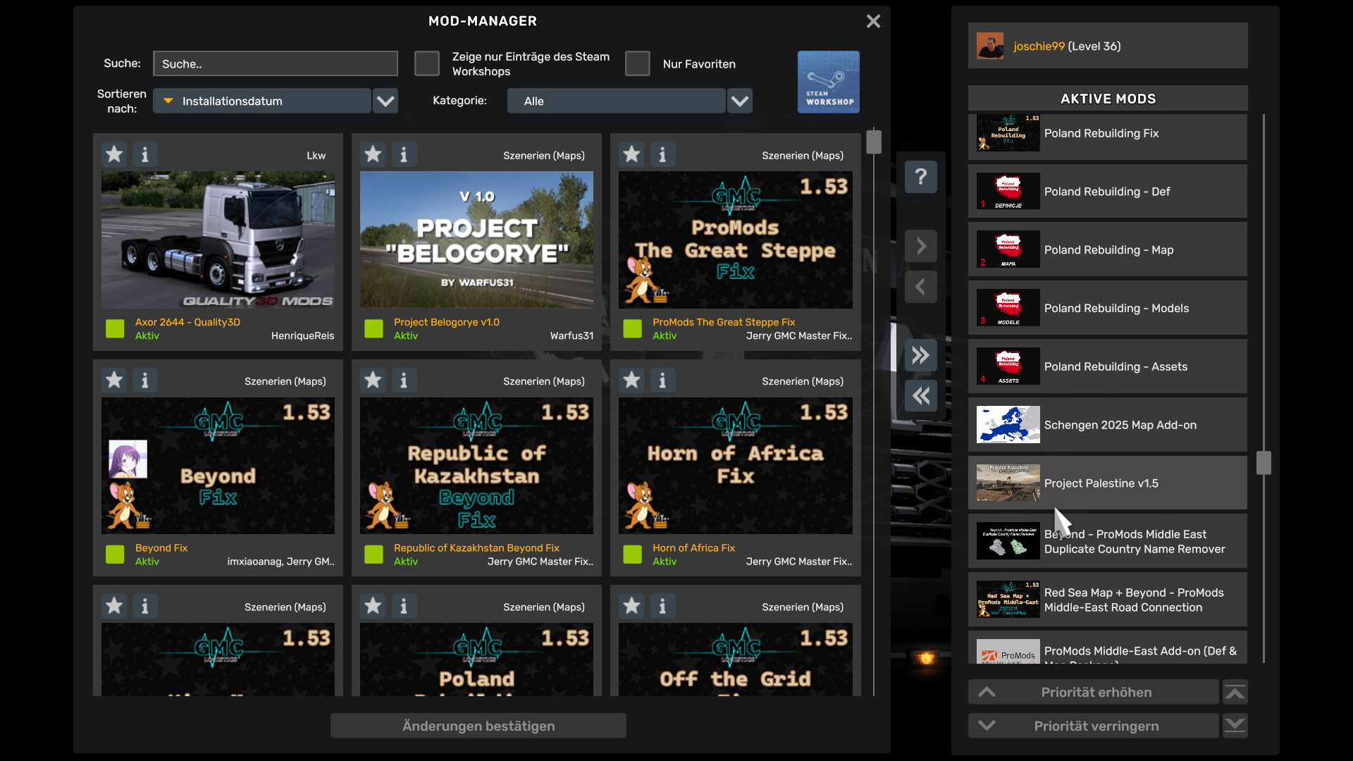
Task: Select Red Sea Map + Beyond connection
Action: pos(1108,600)
